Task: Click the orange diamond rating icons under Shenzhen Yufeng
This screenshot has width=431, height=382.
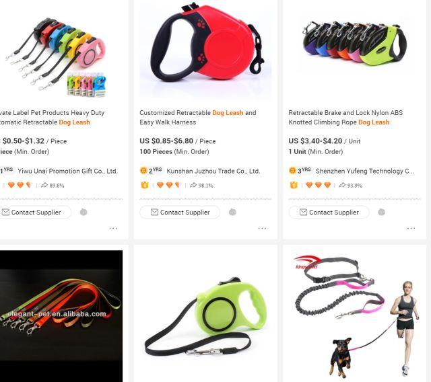Action: click(318, 185)
